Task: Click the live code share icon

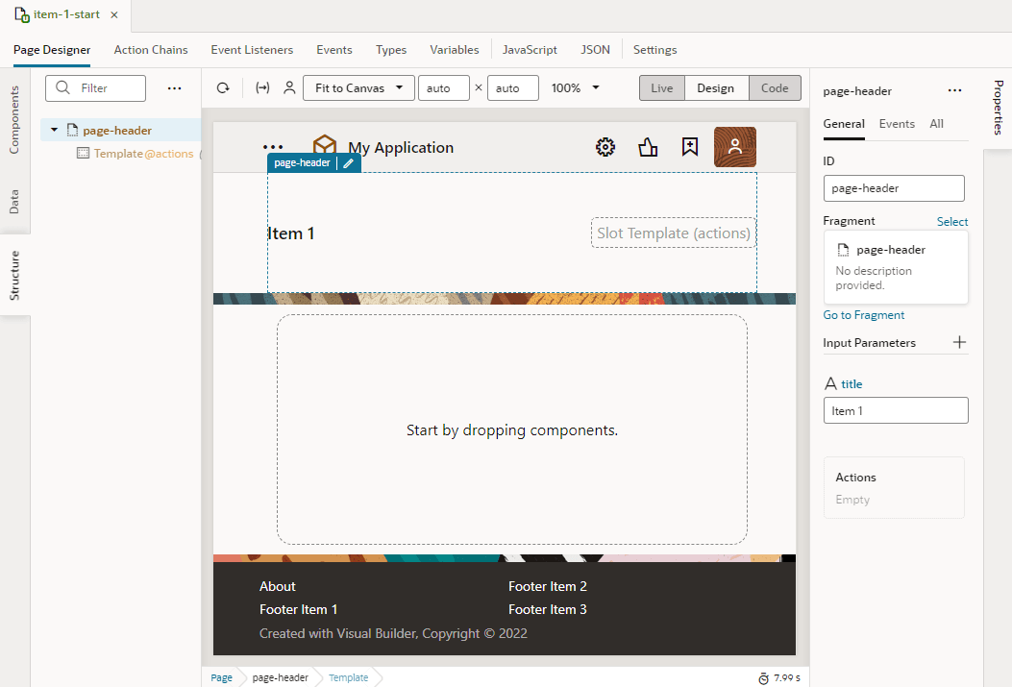Action: (261, 87)
